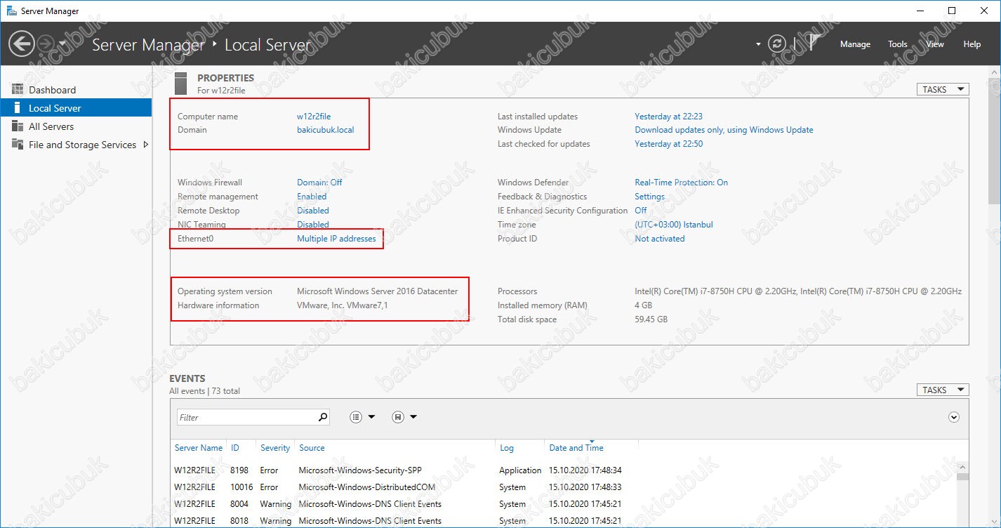This screenshot has height=528, width=1001.
Task: Open the navigation history dropdown arrow
Action: point(62,44)
